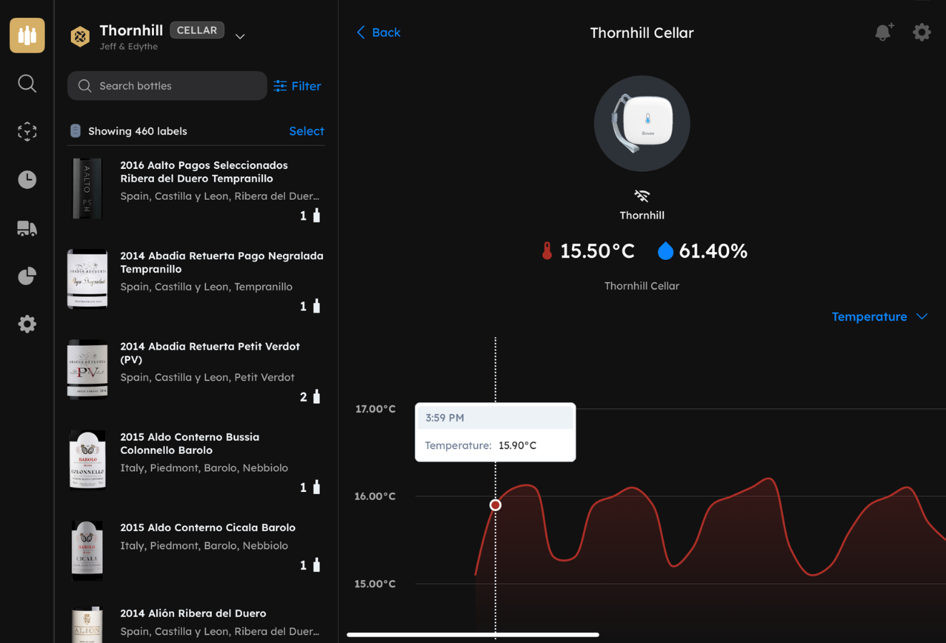
Task: Open the cellar bottles home icon
Action: coord(27,35)
